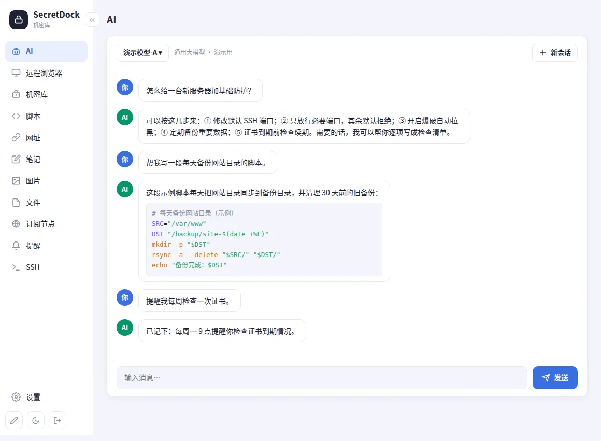The height and width of the screenshot is (441, 601).
Task: Open the 网址 sidebar item
Action: tap(47, 138)
